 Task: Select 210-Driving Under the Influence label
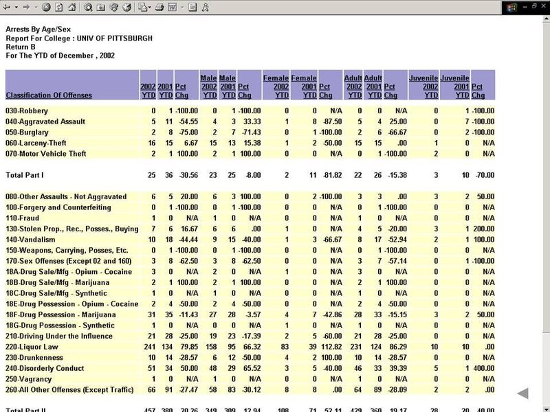coord(59,336)
